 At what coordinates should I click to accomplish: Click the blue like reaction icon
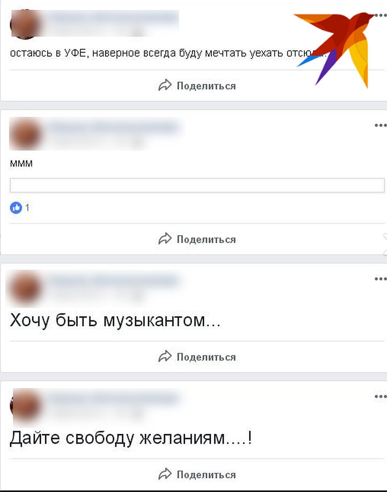(16, 208)
